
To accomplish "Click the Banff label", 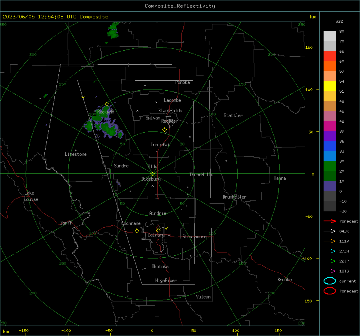I will pyautogui.click(x=66, y=223).
